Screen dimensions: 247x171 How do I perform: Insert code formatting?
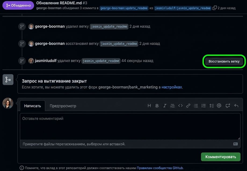(x=180, y=106)
